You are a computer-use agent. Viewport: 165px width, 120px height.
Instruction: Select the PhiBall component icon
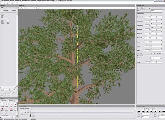pos(11,109)
